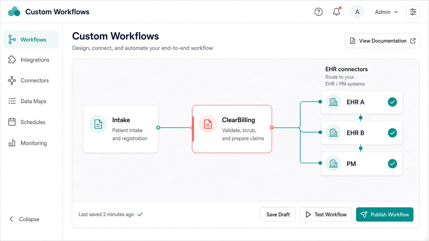
Task: Open notifications bell icon
Action: click(x=336, y=12)
